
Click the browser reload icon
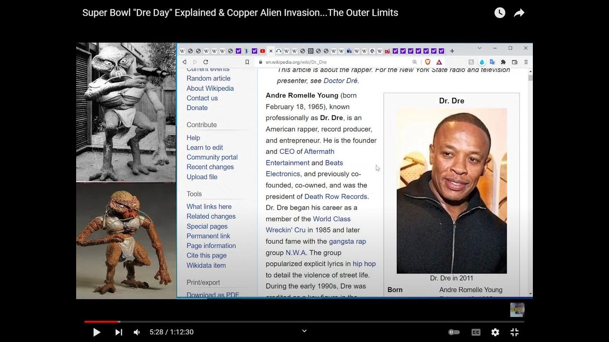coord(206,62)
